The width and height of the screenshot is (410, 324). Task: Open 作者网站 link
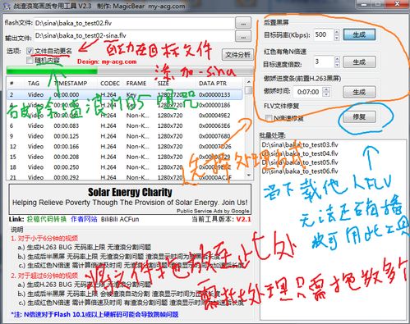coord(84,219)
